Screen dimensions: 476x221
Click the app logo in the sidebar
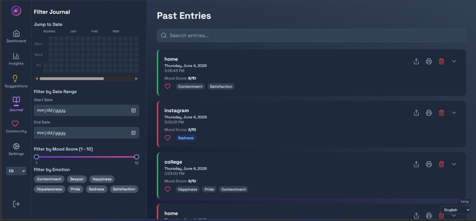click(x=16, y=11)
